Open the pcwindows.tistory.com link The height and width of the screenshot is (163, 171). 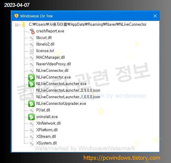122,158
